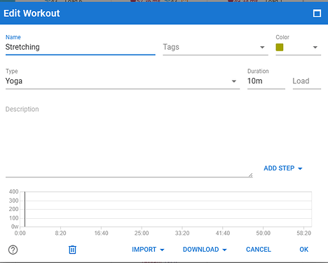Click the 25:00 label on chart axis

(x=142, y=233)
